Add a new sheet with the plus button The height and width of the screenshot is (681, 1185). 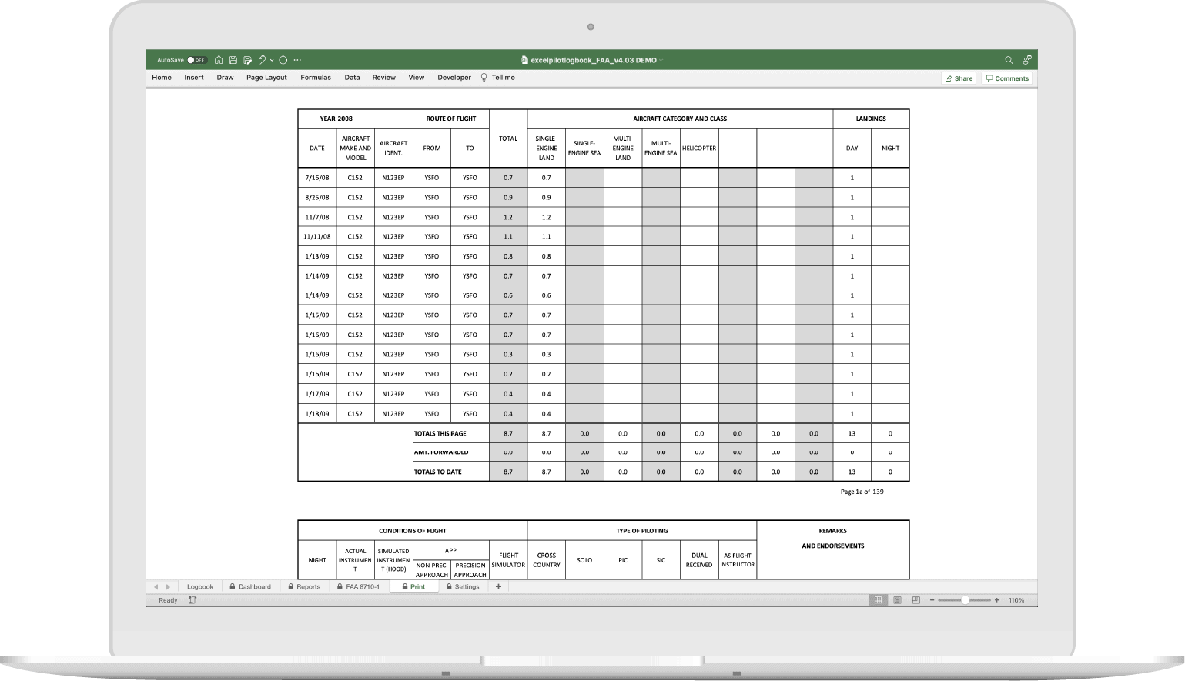pyautogui.click(x=498, y=586)
